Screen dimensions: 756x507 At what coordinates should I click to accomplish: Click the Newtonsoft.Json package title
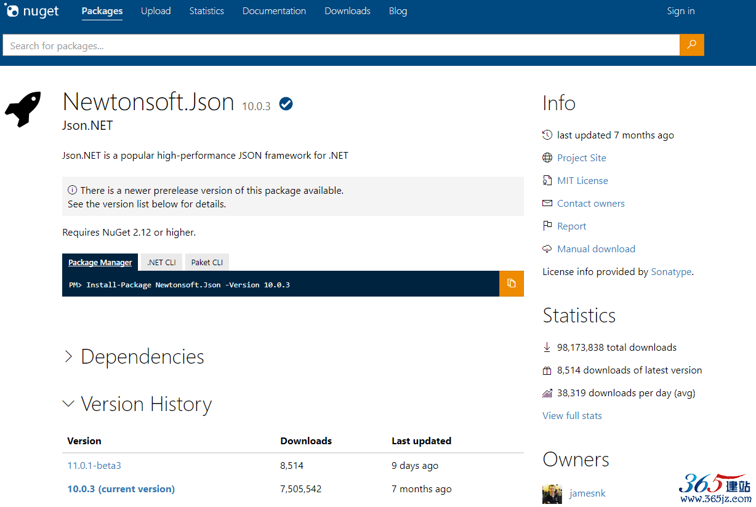click(148, 102)
